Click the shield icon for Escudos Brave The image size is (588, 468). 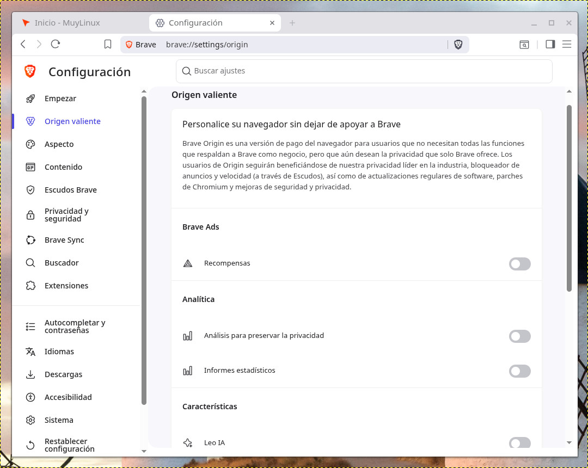(x=30, y=190)
